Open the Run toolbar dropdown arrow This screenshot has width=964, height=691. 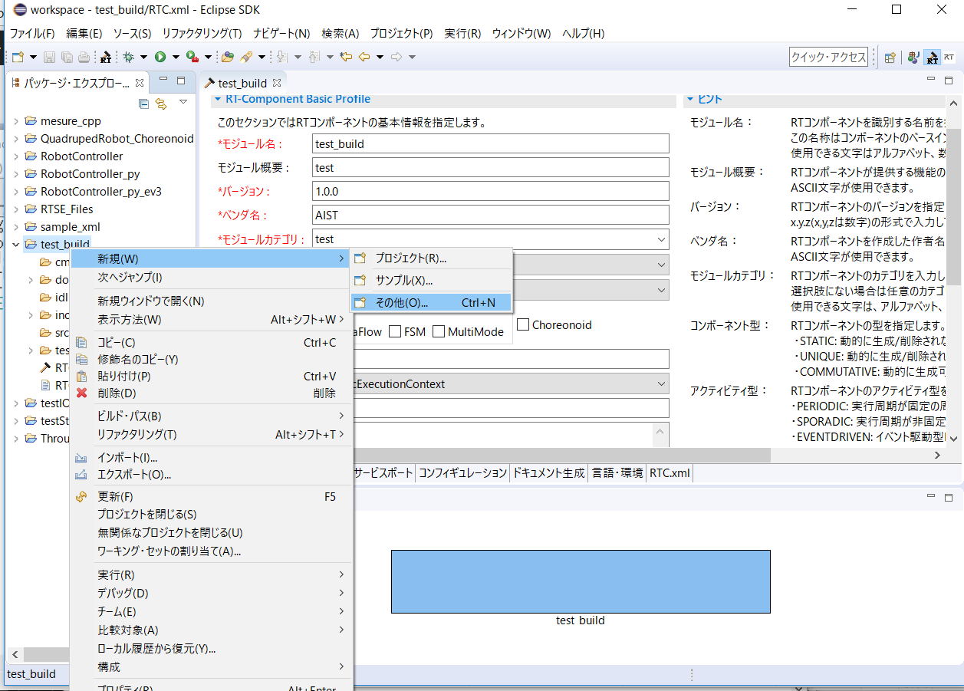(x=176, y=57)
